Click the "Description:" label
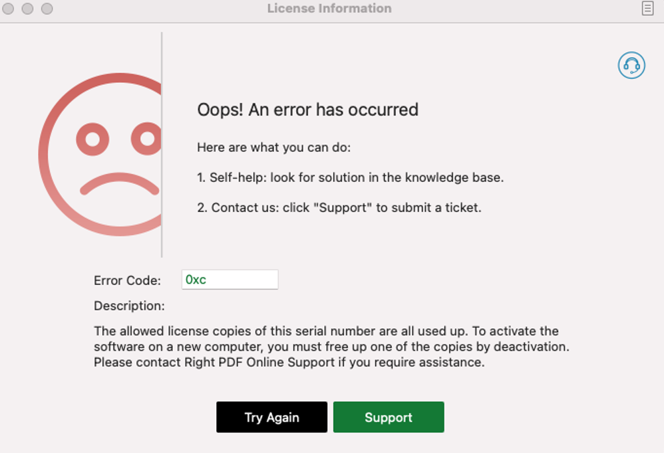 pyautogui.click(x=129, y=306)
